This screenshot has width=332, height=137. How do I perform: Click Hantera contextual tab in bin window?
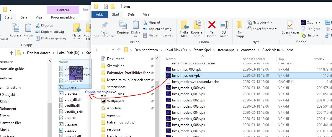click(63, 10)
